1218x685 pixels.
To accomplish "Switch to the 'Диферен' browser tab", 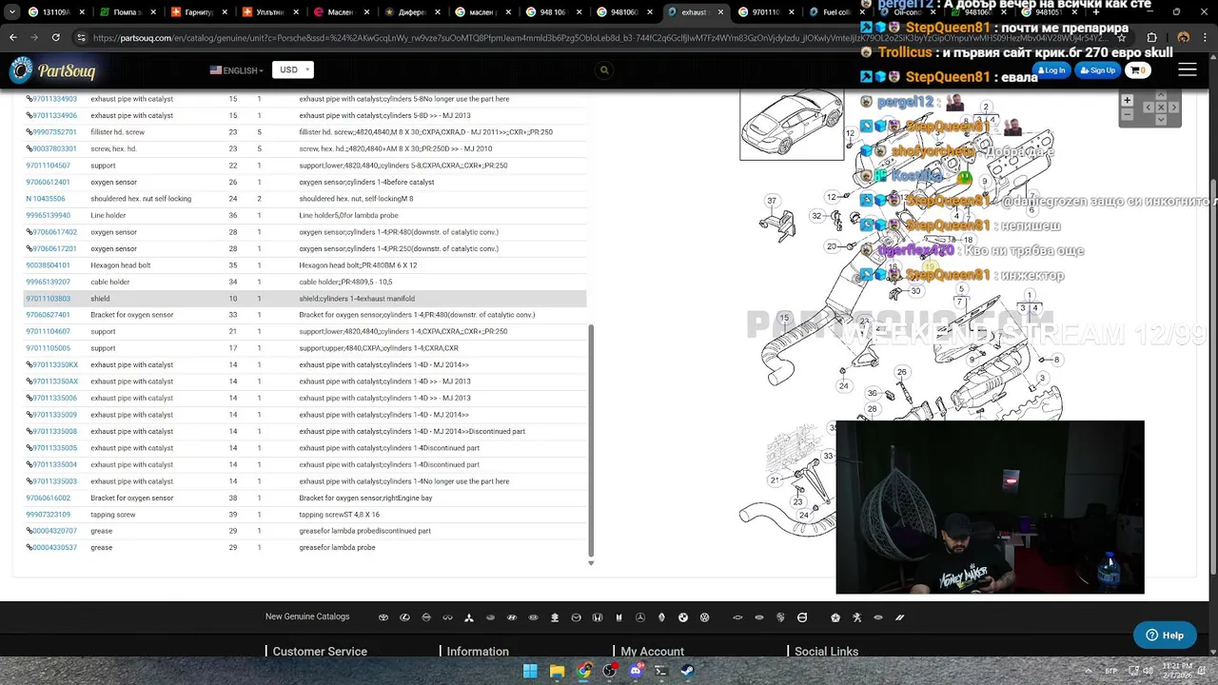I will point(411,12).
